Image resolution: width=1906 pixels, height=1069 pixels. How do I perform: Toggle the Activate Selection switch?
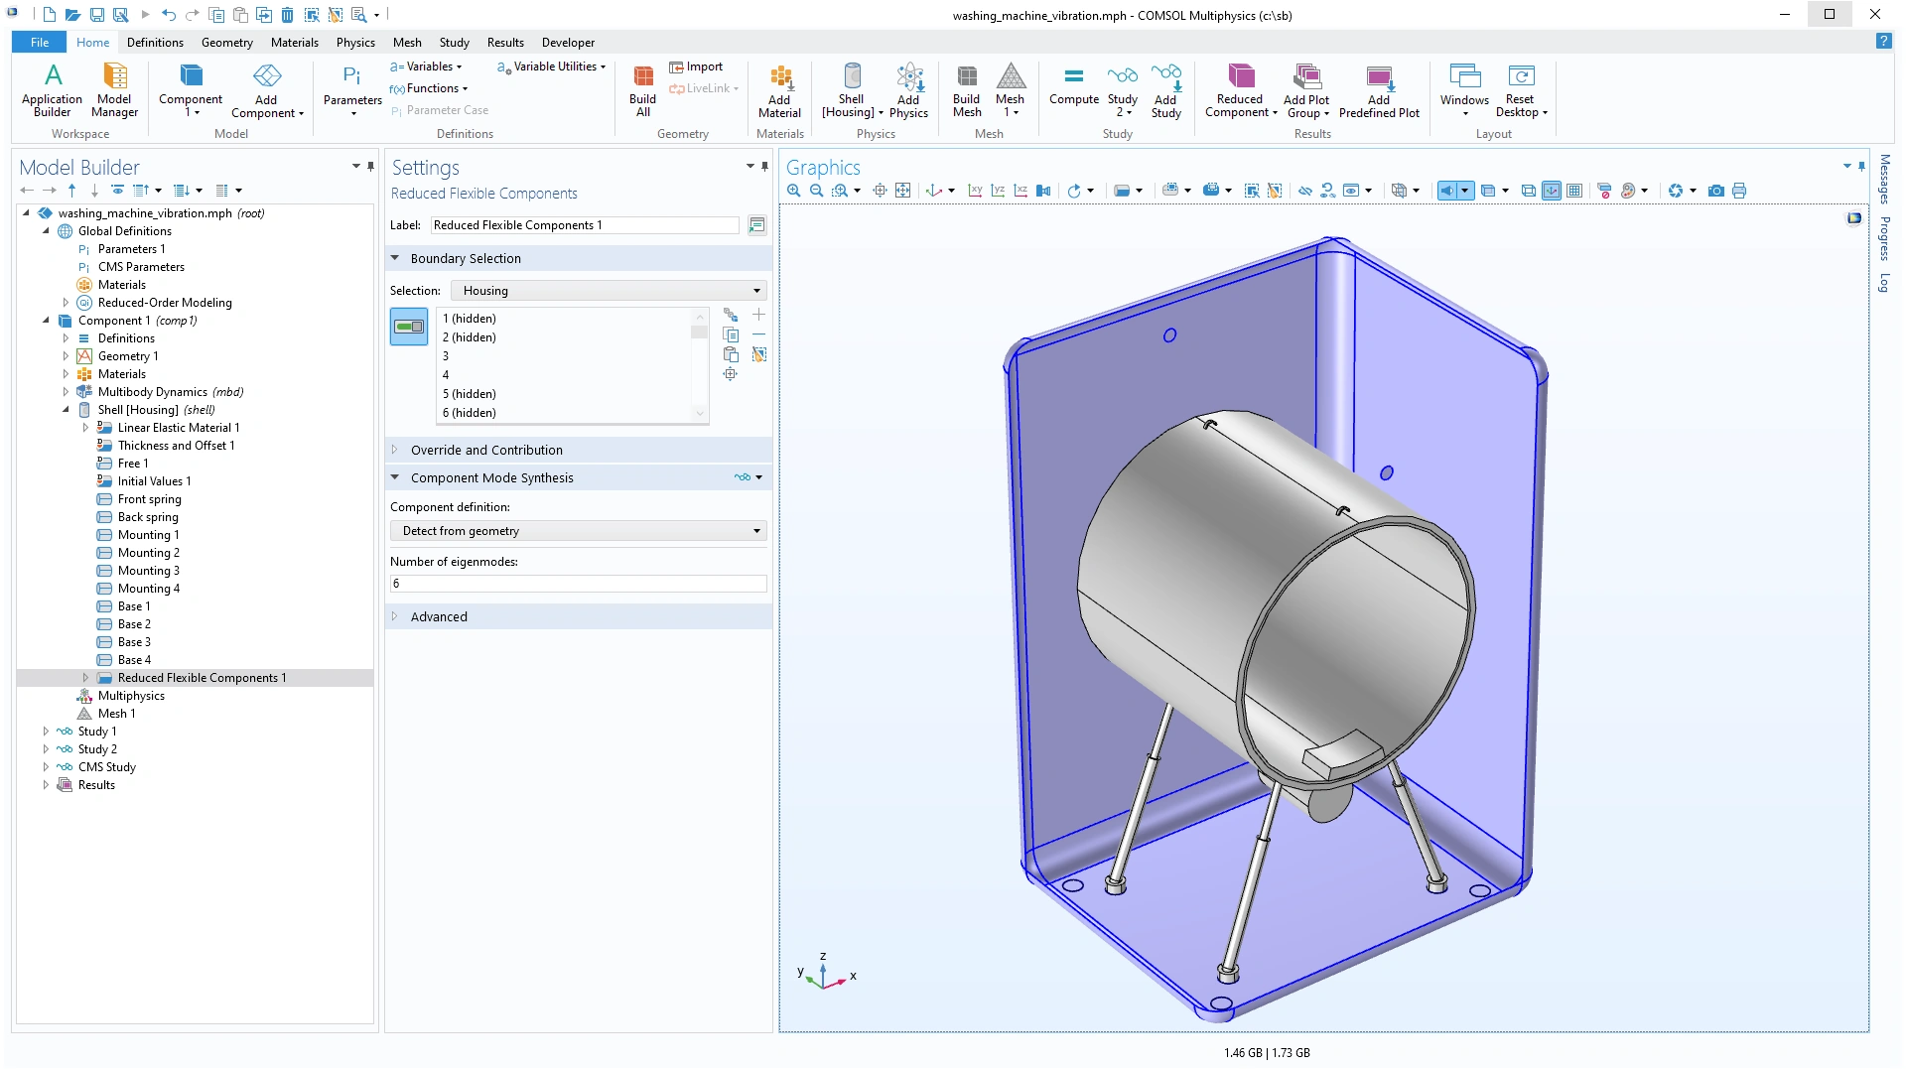click(409, 327)
